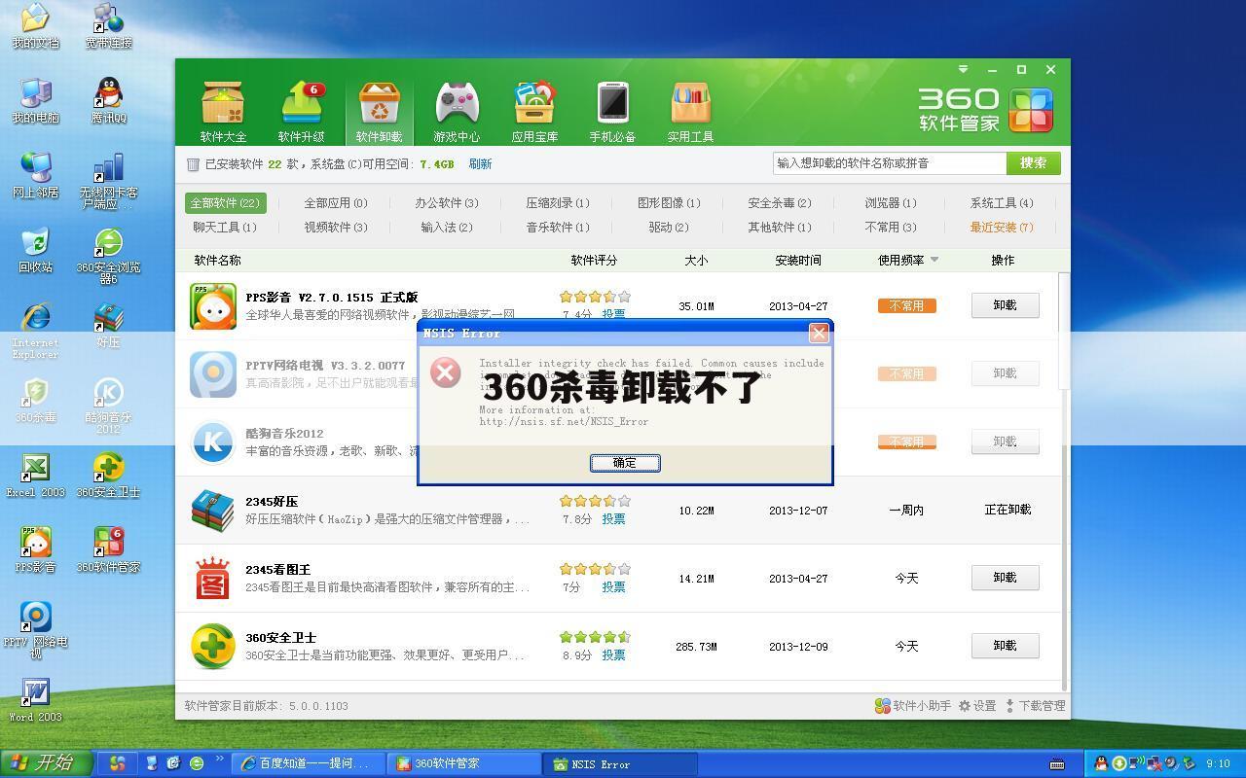Screen dimensions: 1246x778
Task: Click 确定 in NSIS Error dialog
Action: click(625, 463)
